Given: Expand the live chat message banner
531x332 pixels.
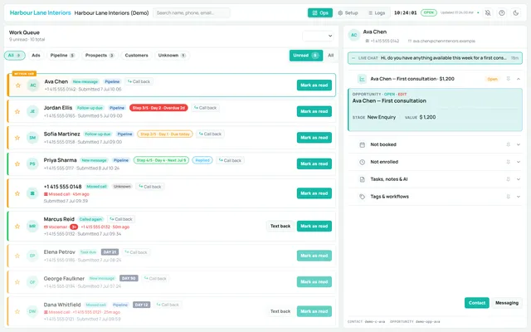Looking at the screenshot, I should pyautogui.click(x=435, y=58).
